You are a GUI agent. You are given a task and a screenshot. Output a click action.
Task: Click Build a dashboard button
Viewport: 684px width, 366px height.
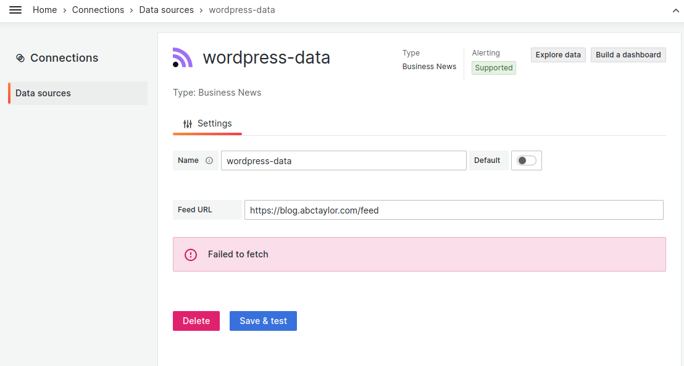628,55
